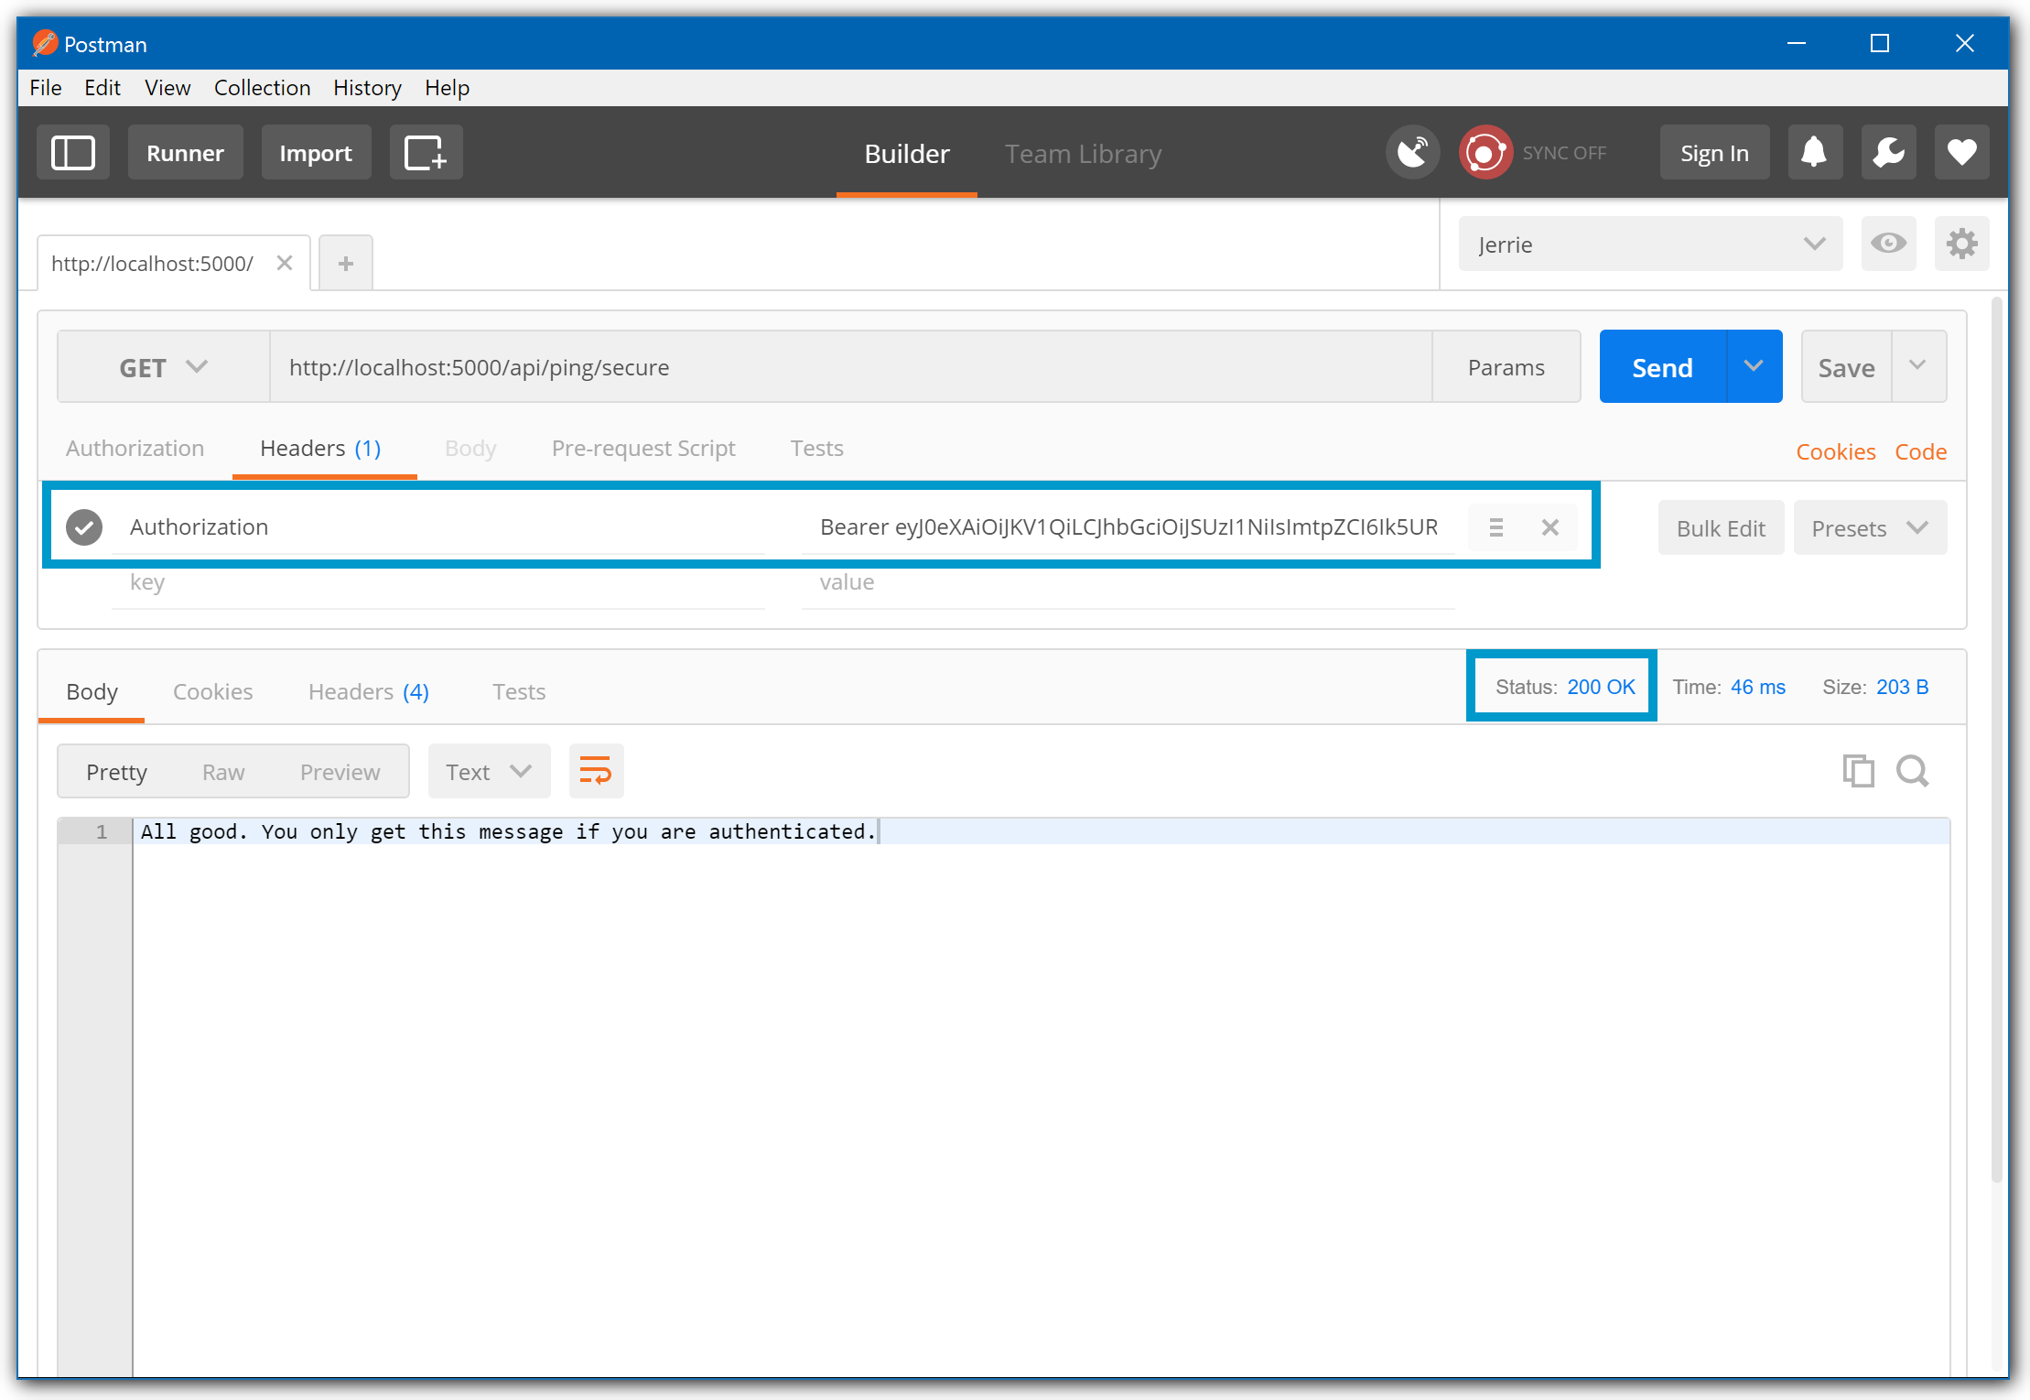Open the Code link
Viewport: 2030px width, 1400px height.
[x=1920, y=451]
